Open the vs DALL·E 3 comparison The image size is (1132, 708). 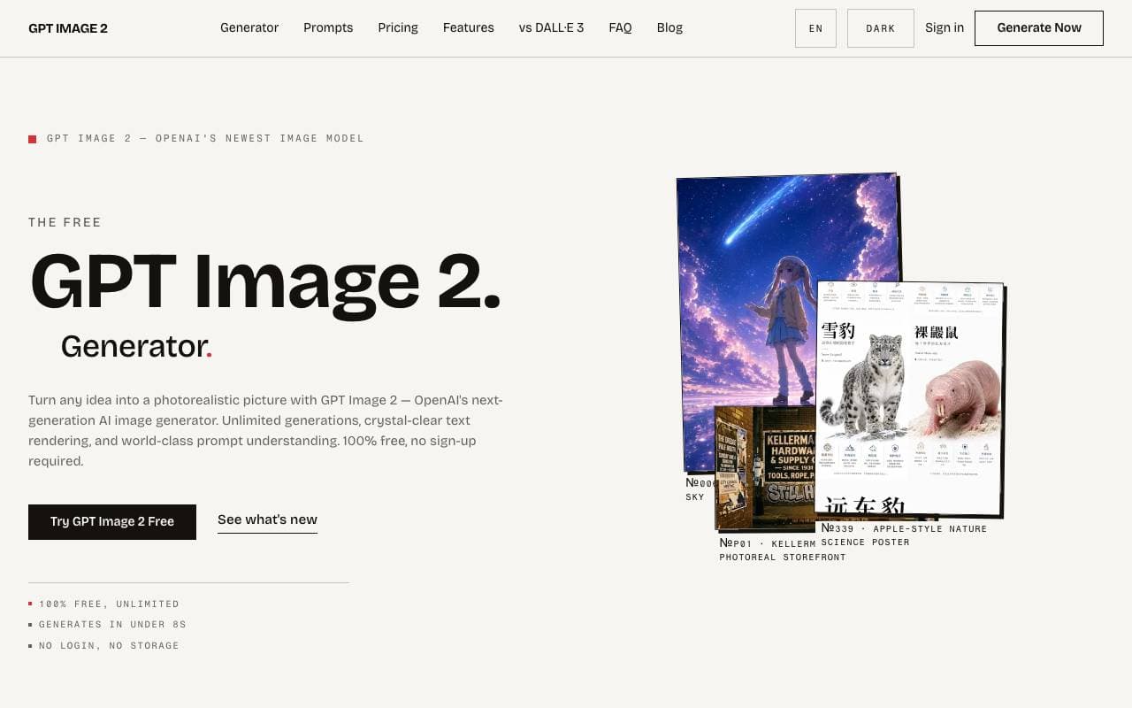pos(551,27)
